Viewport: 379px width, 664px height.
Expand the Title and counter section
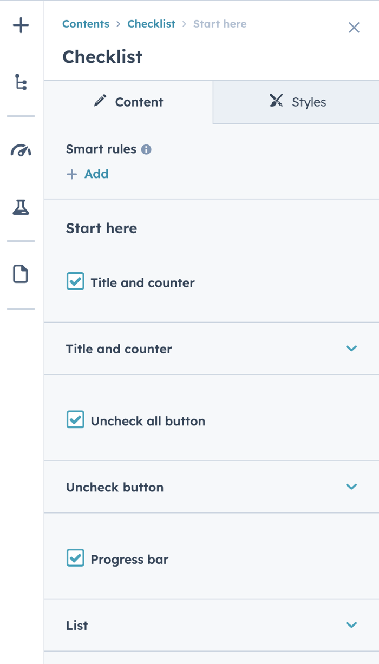pyautogui.click(x=351, y=349)
